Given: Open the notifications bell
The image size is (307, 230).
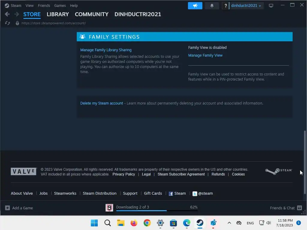Looking at the screenshot, I should coord(212,6).
